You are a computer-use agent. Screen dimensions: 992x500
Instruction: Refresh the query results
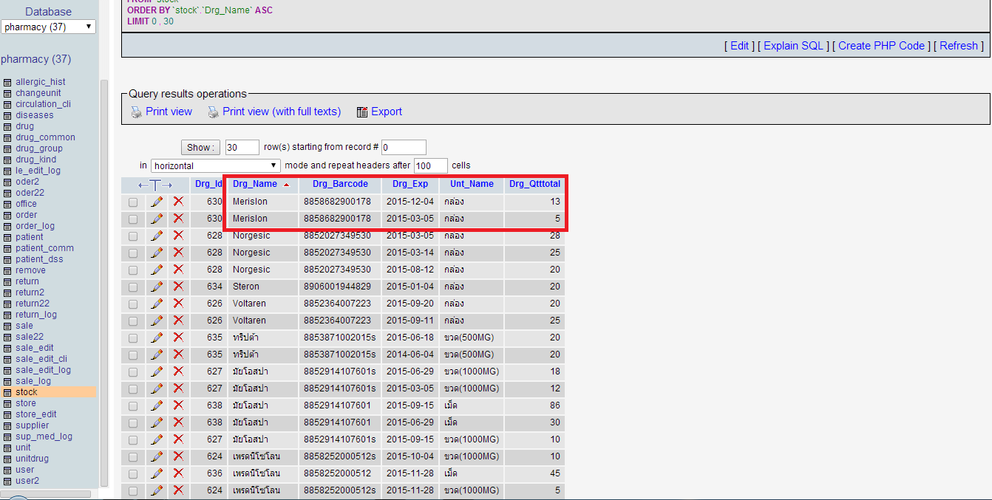959,46
